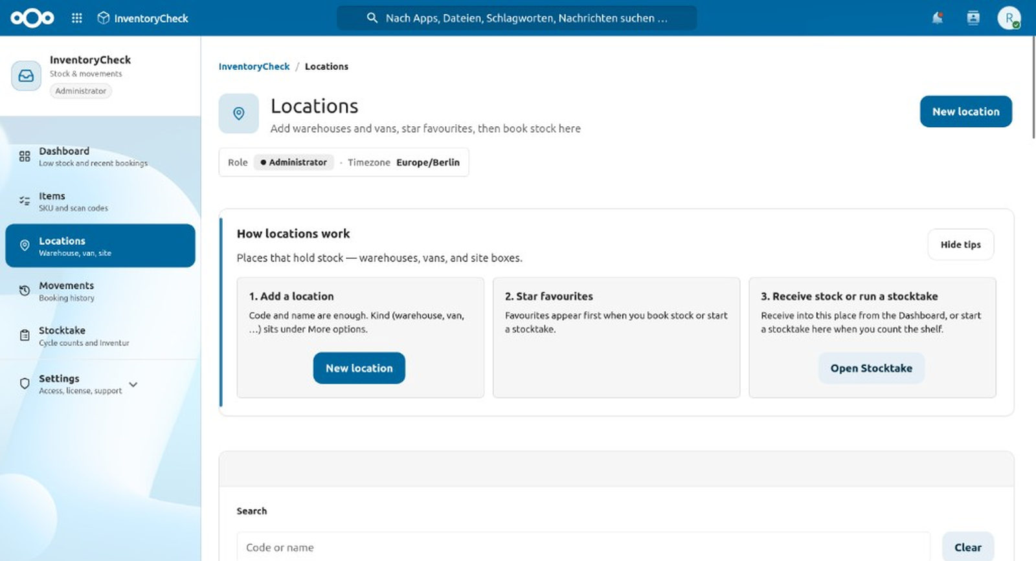Open the user avatar menu
The height and width of the screenshot is (561, 1036).
[x=1009, y=18]
